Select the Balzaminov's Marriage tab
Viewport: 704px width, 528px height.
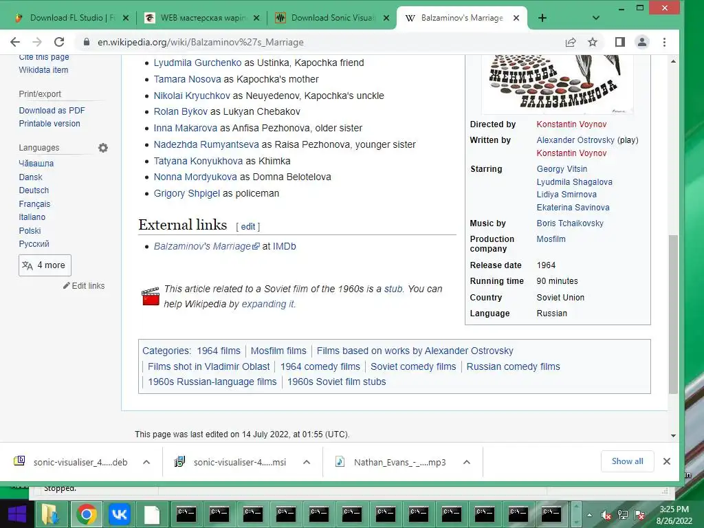point(461,18)
